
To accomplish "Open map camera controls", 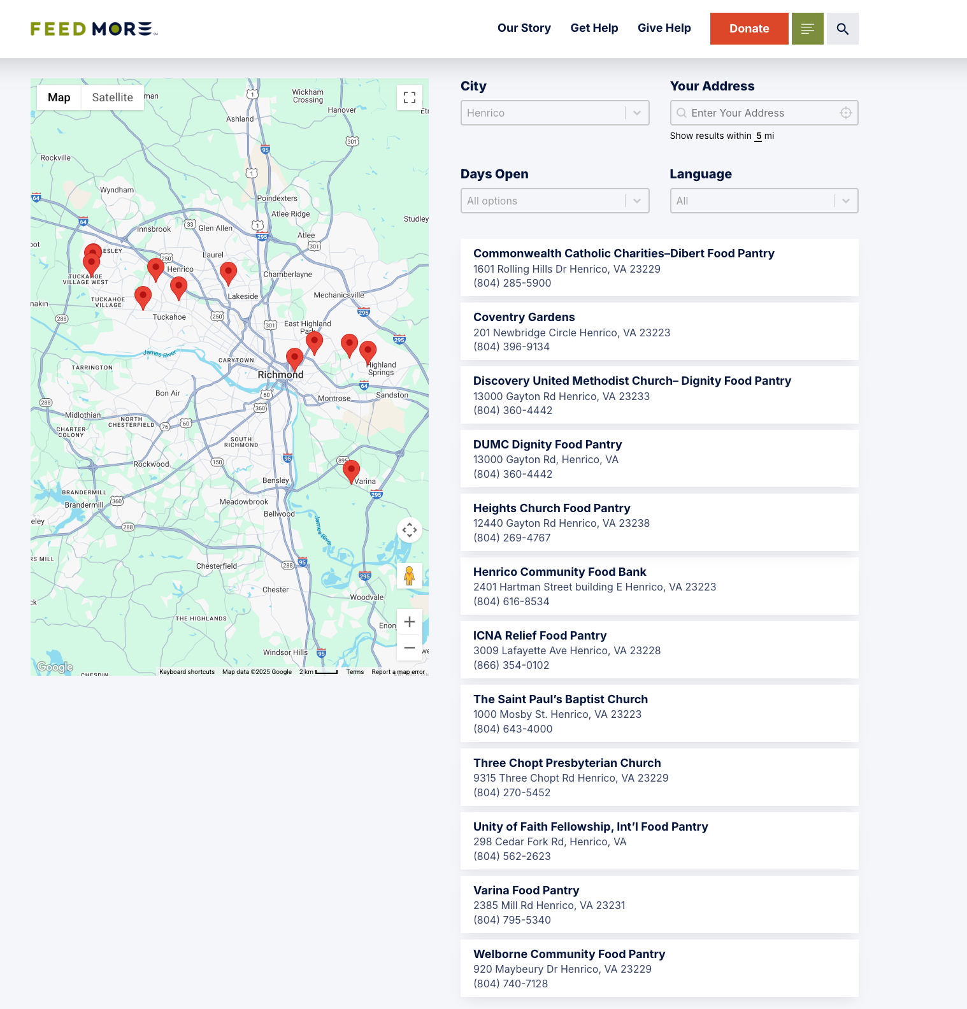I will click(410, 530).
